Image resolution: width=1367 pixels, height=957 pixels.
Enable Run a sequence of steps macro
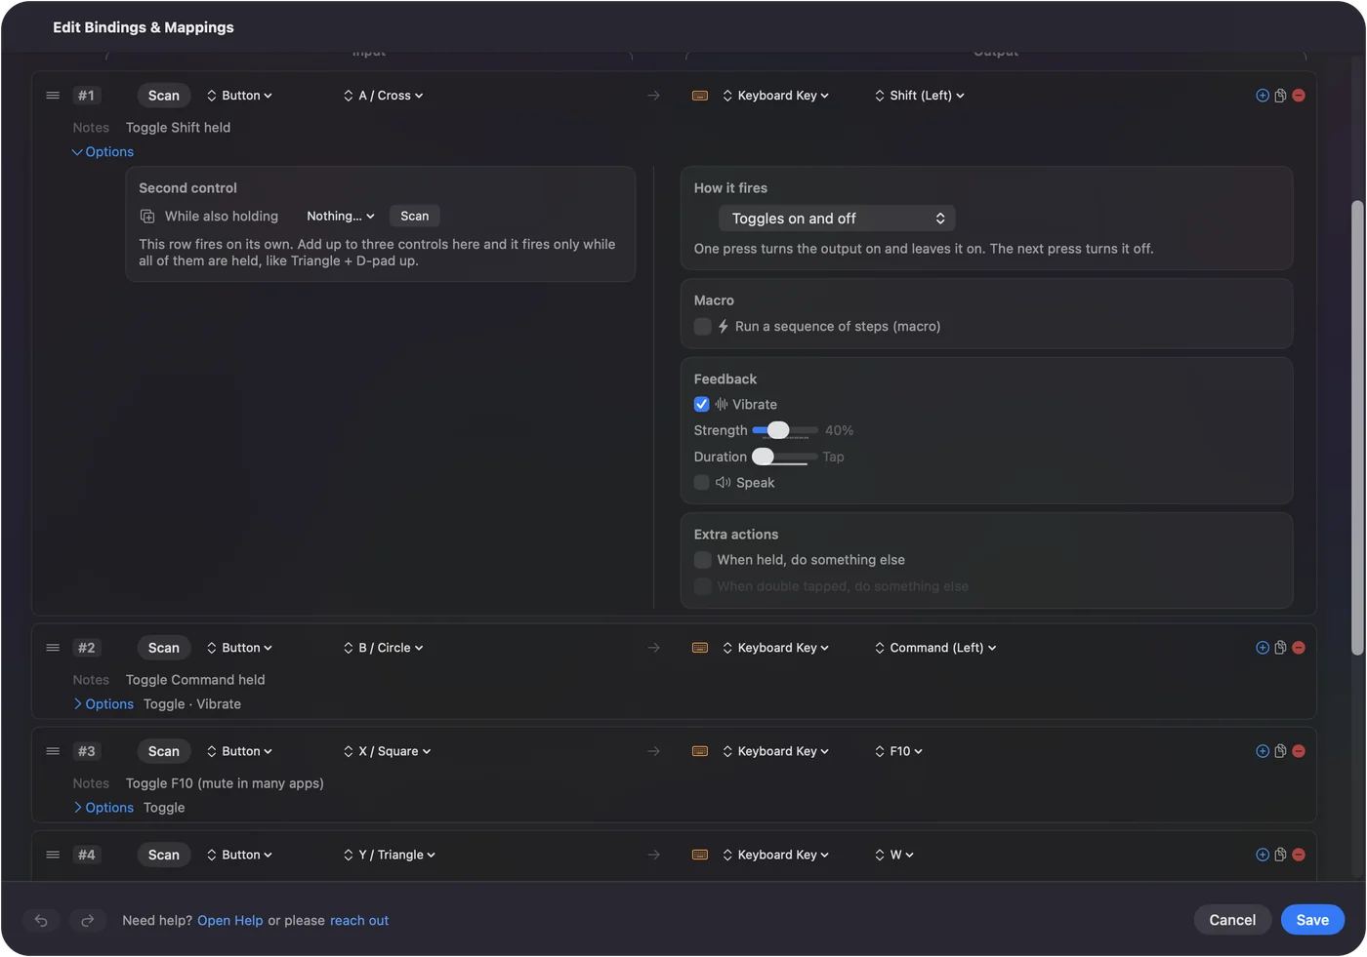702,327
